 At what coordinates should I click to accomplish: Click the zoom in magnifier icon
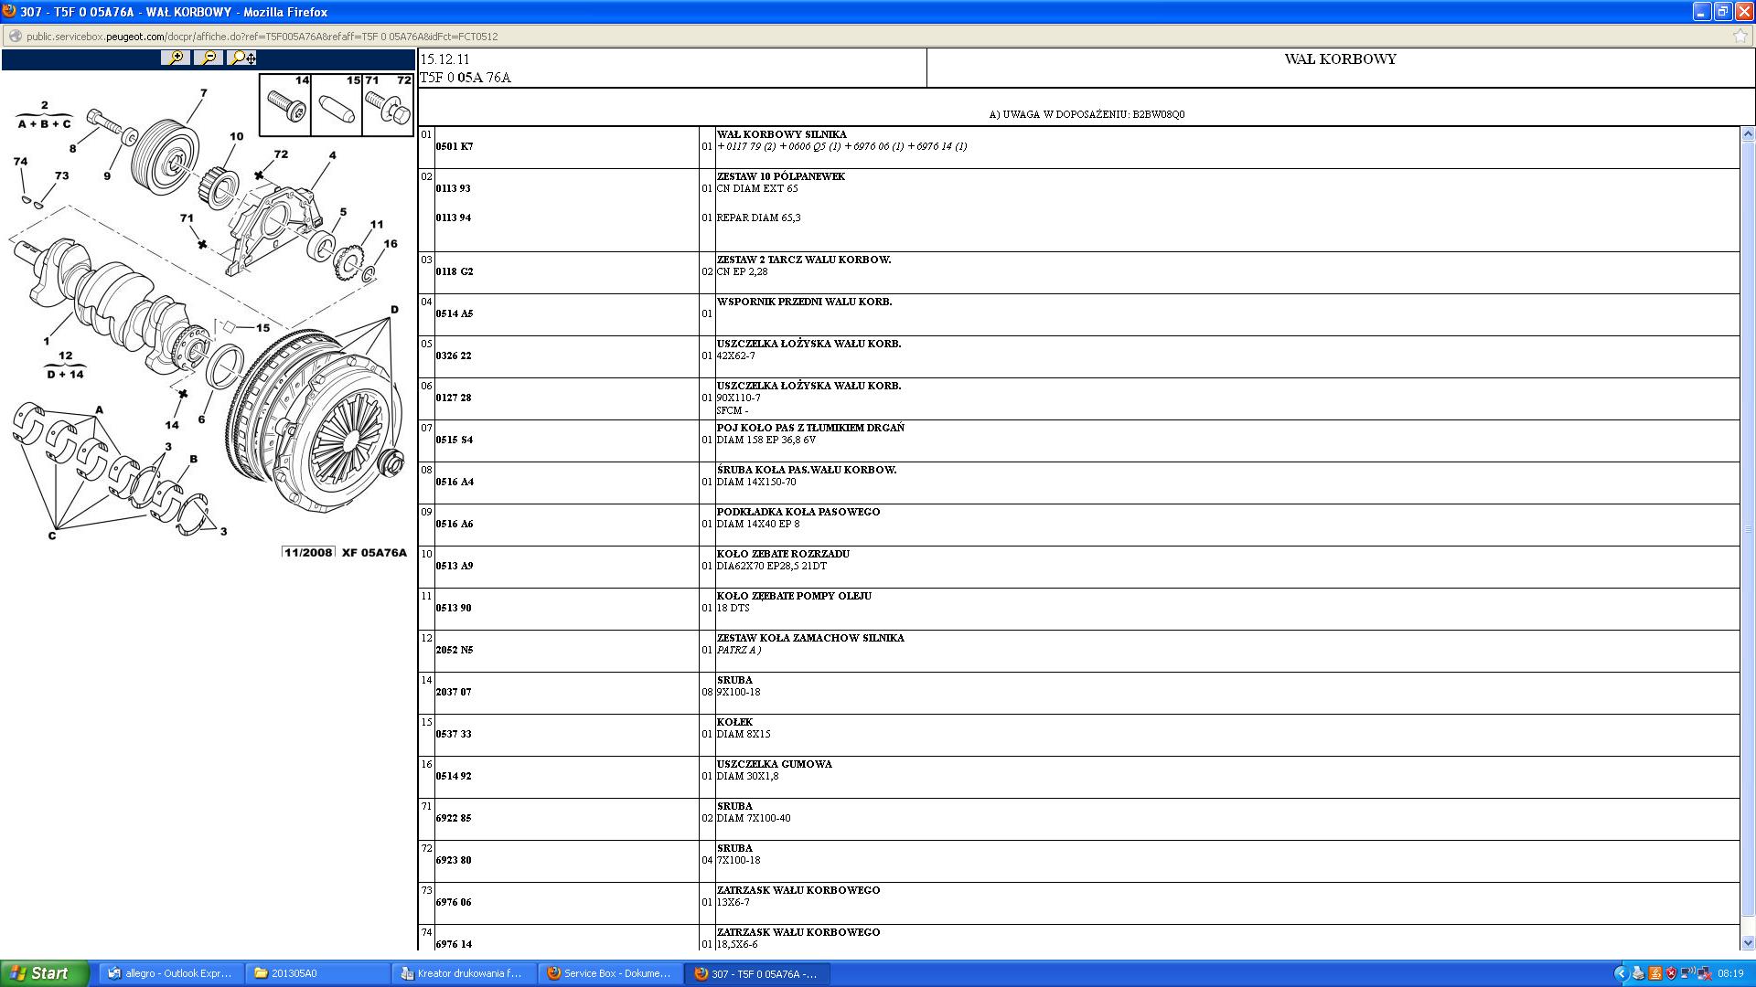click(175, 58)
